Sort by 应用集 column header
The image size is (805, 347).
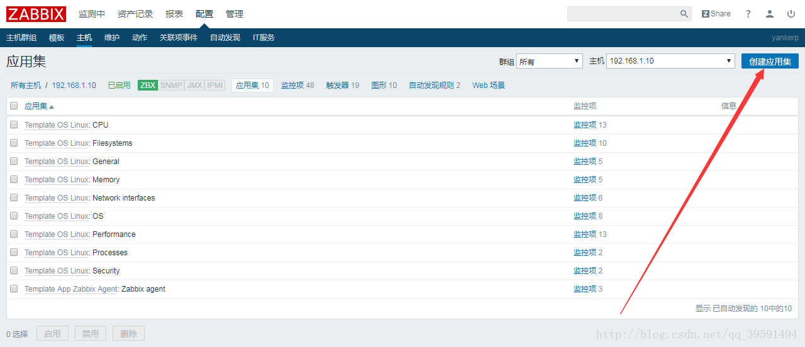tap(39, 106)
